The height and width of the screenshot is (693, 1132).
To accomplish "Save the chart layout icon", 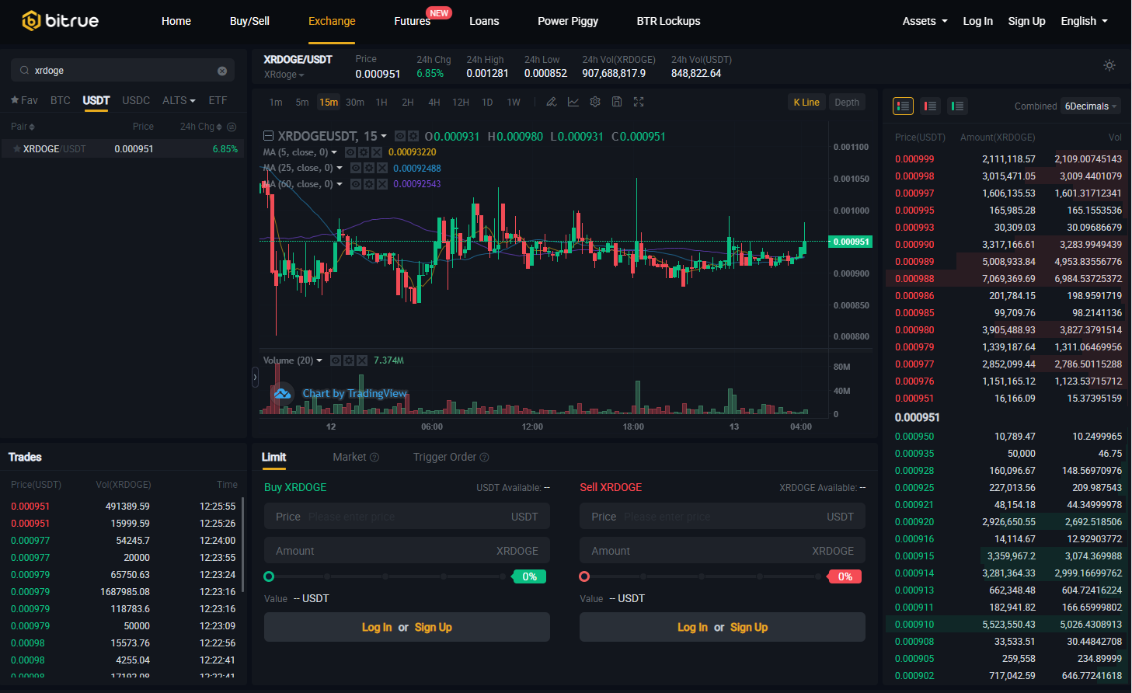I will [x=617, y=102].
